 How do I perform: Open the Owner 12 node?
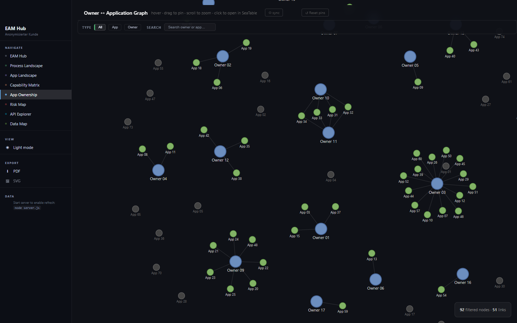pos(220,151)
